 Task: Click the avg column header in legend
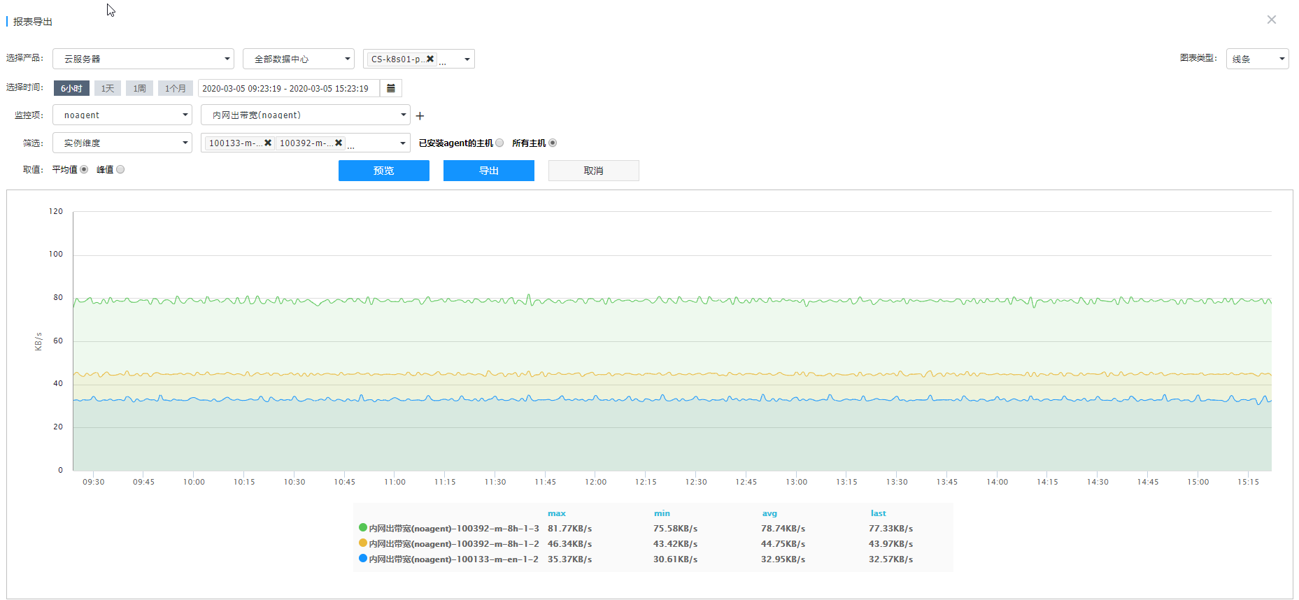pos(769,513)
